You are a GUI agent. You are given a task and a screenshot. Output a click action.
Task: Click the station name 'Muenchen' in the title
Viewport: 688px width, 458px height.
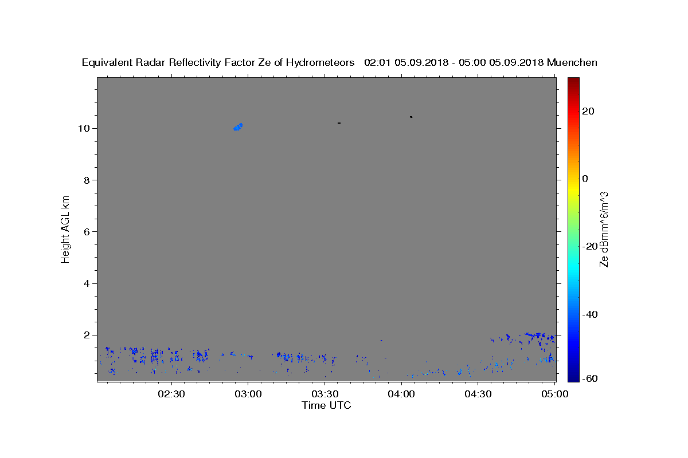(x=572, y=63)
